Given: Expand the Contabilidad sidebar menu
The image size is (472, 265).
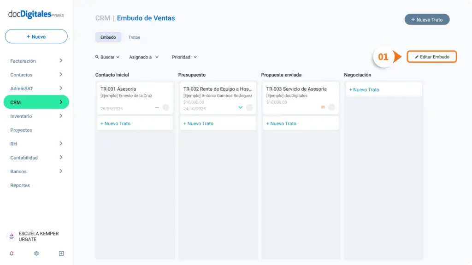Looking at the screenshot, I should 36,158.
